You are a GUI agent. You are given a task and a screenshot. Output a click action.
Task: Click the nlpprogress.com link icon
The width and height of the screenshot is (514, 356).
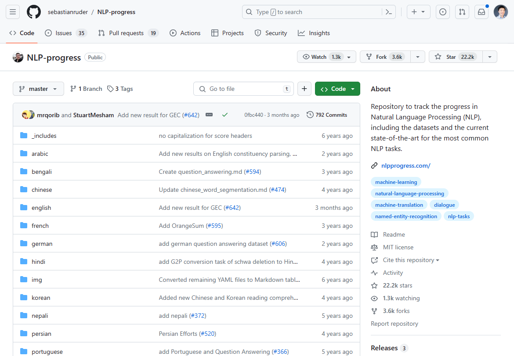pyautogui.click(x=374, y=166)
